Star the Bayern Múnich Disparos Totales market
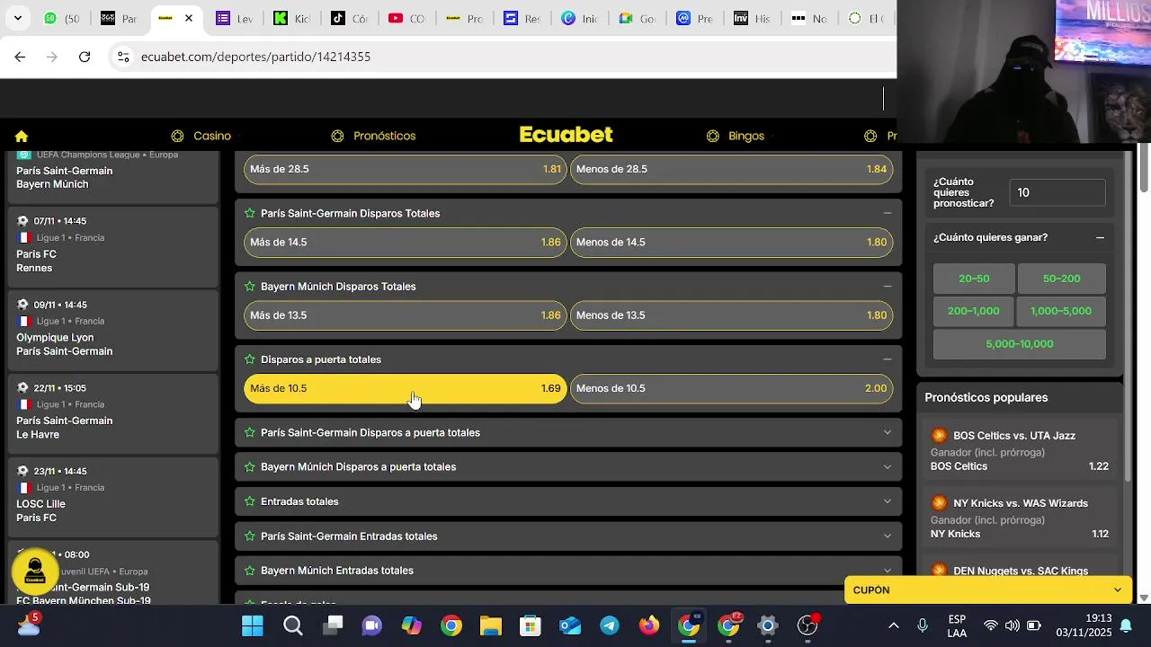The width and height of the screenshot is (1151, 647). (x=250, y=287)
